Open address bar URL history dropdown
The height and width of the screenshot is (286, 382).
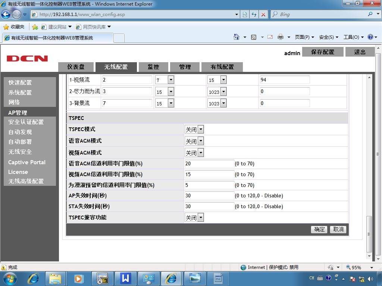click(236, 15)
